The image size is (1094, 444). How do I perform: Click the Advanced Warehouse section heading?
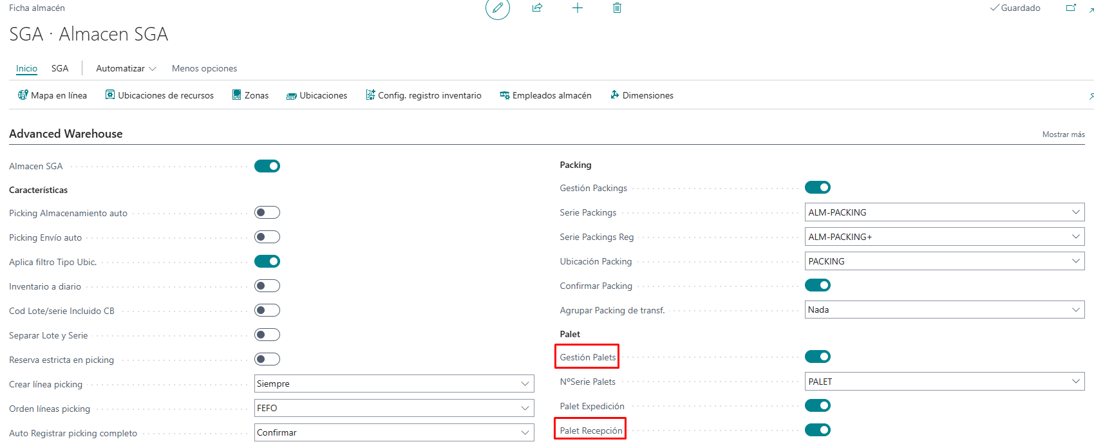66,134
